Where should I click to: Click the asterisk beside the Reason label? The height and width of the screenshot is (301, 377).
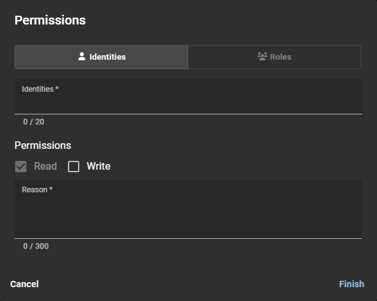click(x=51, y=189)
